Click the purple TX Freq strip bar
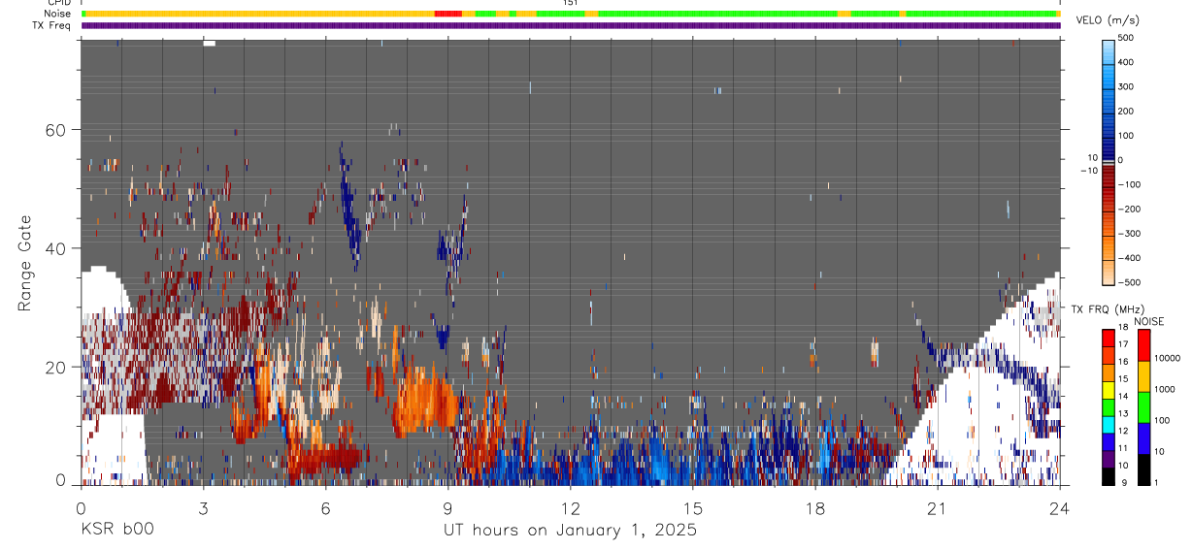 click(570, 25)
